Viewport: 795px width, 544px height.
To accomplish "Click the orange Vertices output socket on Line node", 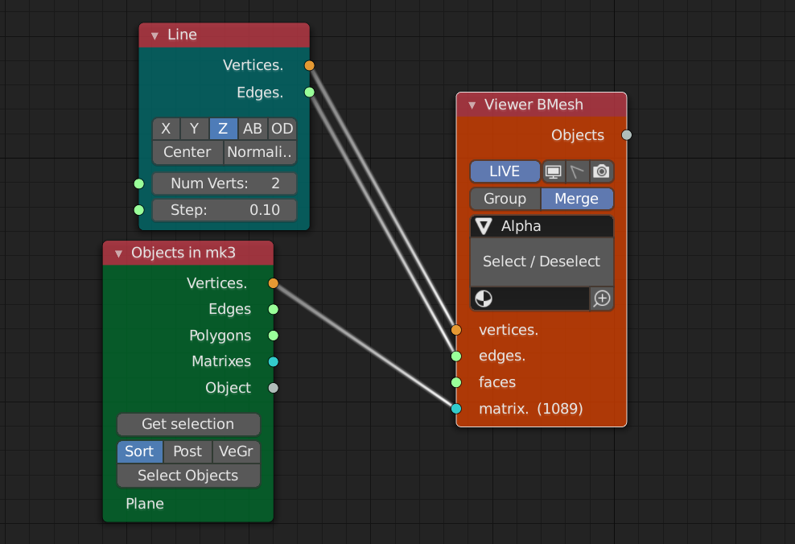I will click(x=308, y=65).
